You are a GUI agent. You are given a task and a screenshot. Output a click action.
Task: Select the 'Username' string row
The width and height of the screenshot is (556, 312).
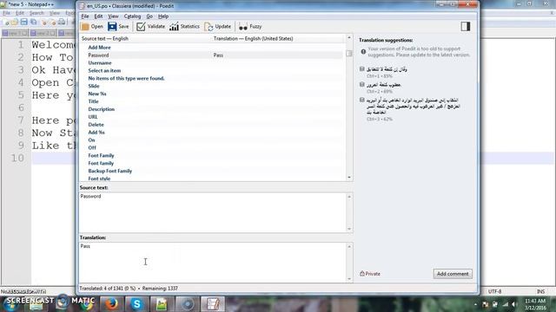click(x=212, y=63)
